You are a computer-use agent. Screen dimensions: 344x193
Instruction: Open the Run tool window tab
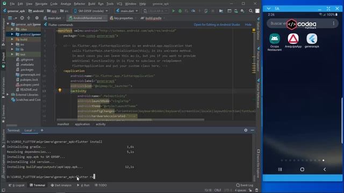tap(83, 185)
